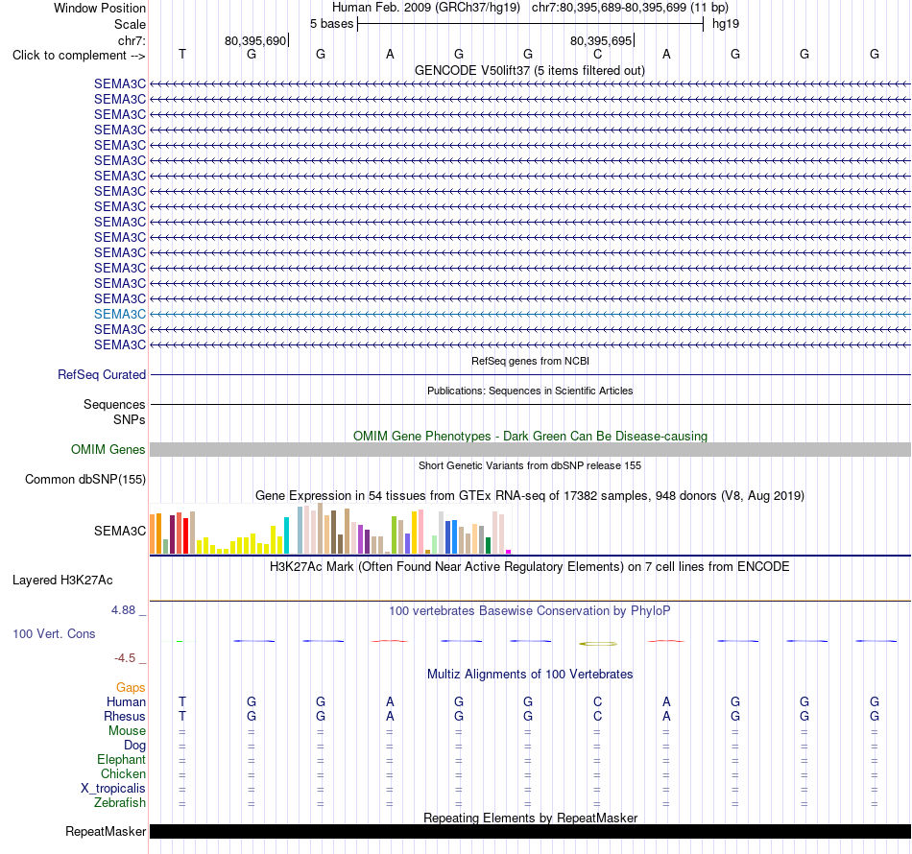Click the black RepeatMasker item bar

pyautogui.click(x=530, y=831)
